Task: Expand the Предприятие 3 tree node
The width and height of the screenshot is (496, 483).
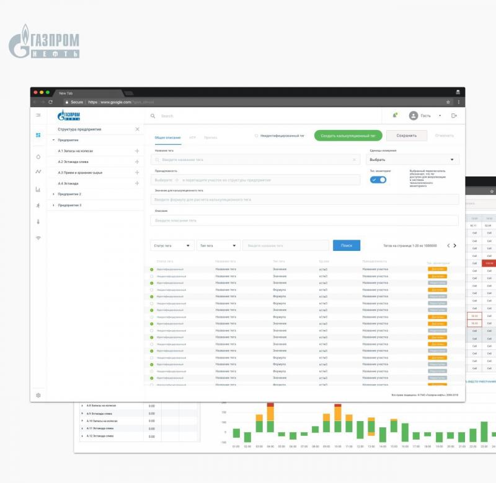Action: pos(53,206)
